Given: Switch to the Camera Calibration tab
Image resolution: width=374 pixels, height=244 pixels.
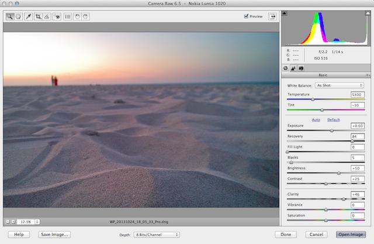Looking at the screenshot, I should [x=301, y=68].
